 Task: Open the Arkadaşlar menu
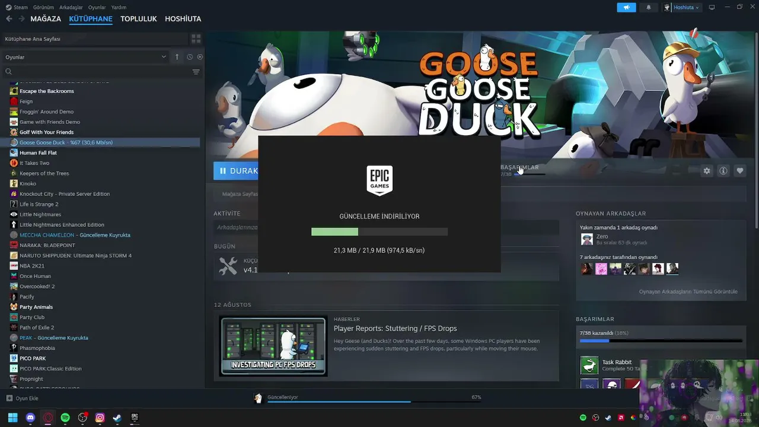point(71,8)
